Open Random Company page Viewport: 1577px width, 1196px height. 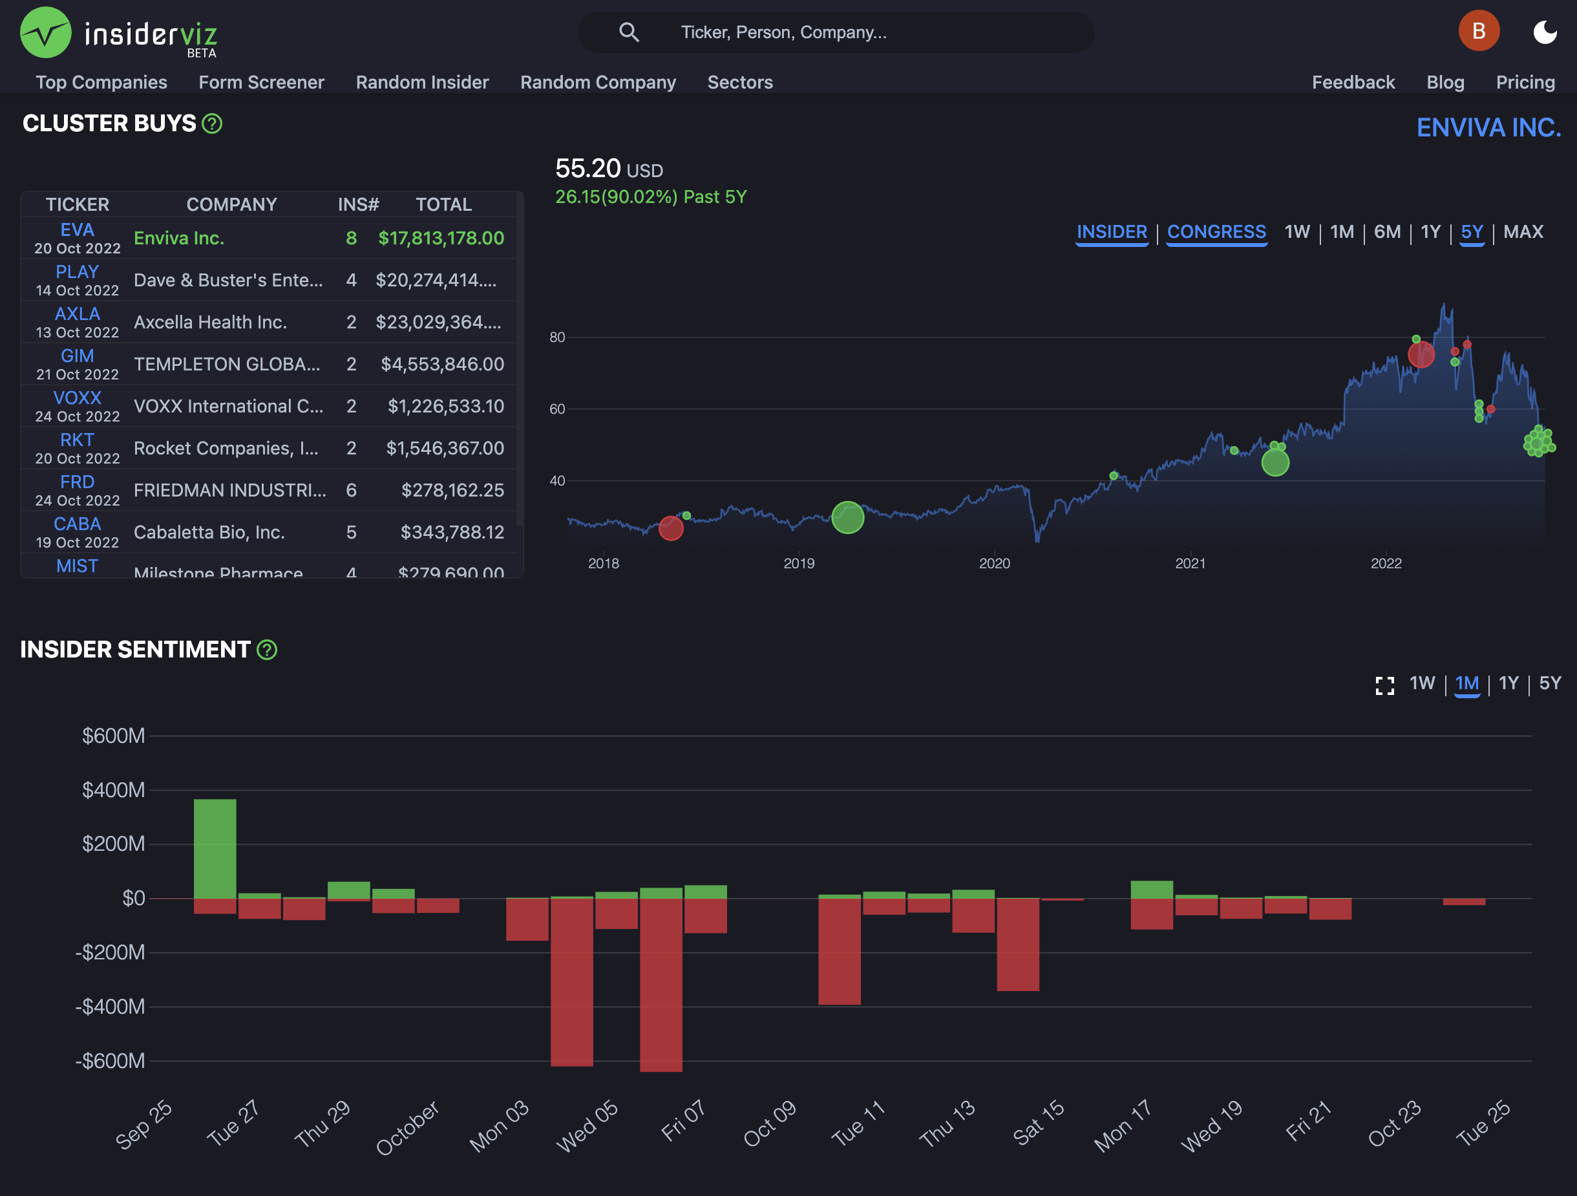(597, 82)
